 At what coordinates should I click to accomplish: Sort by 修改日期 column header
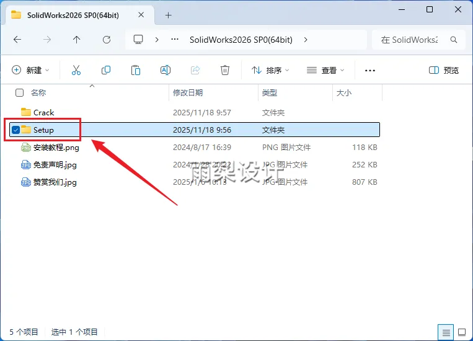coord(188,92)
